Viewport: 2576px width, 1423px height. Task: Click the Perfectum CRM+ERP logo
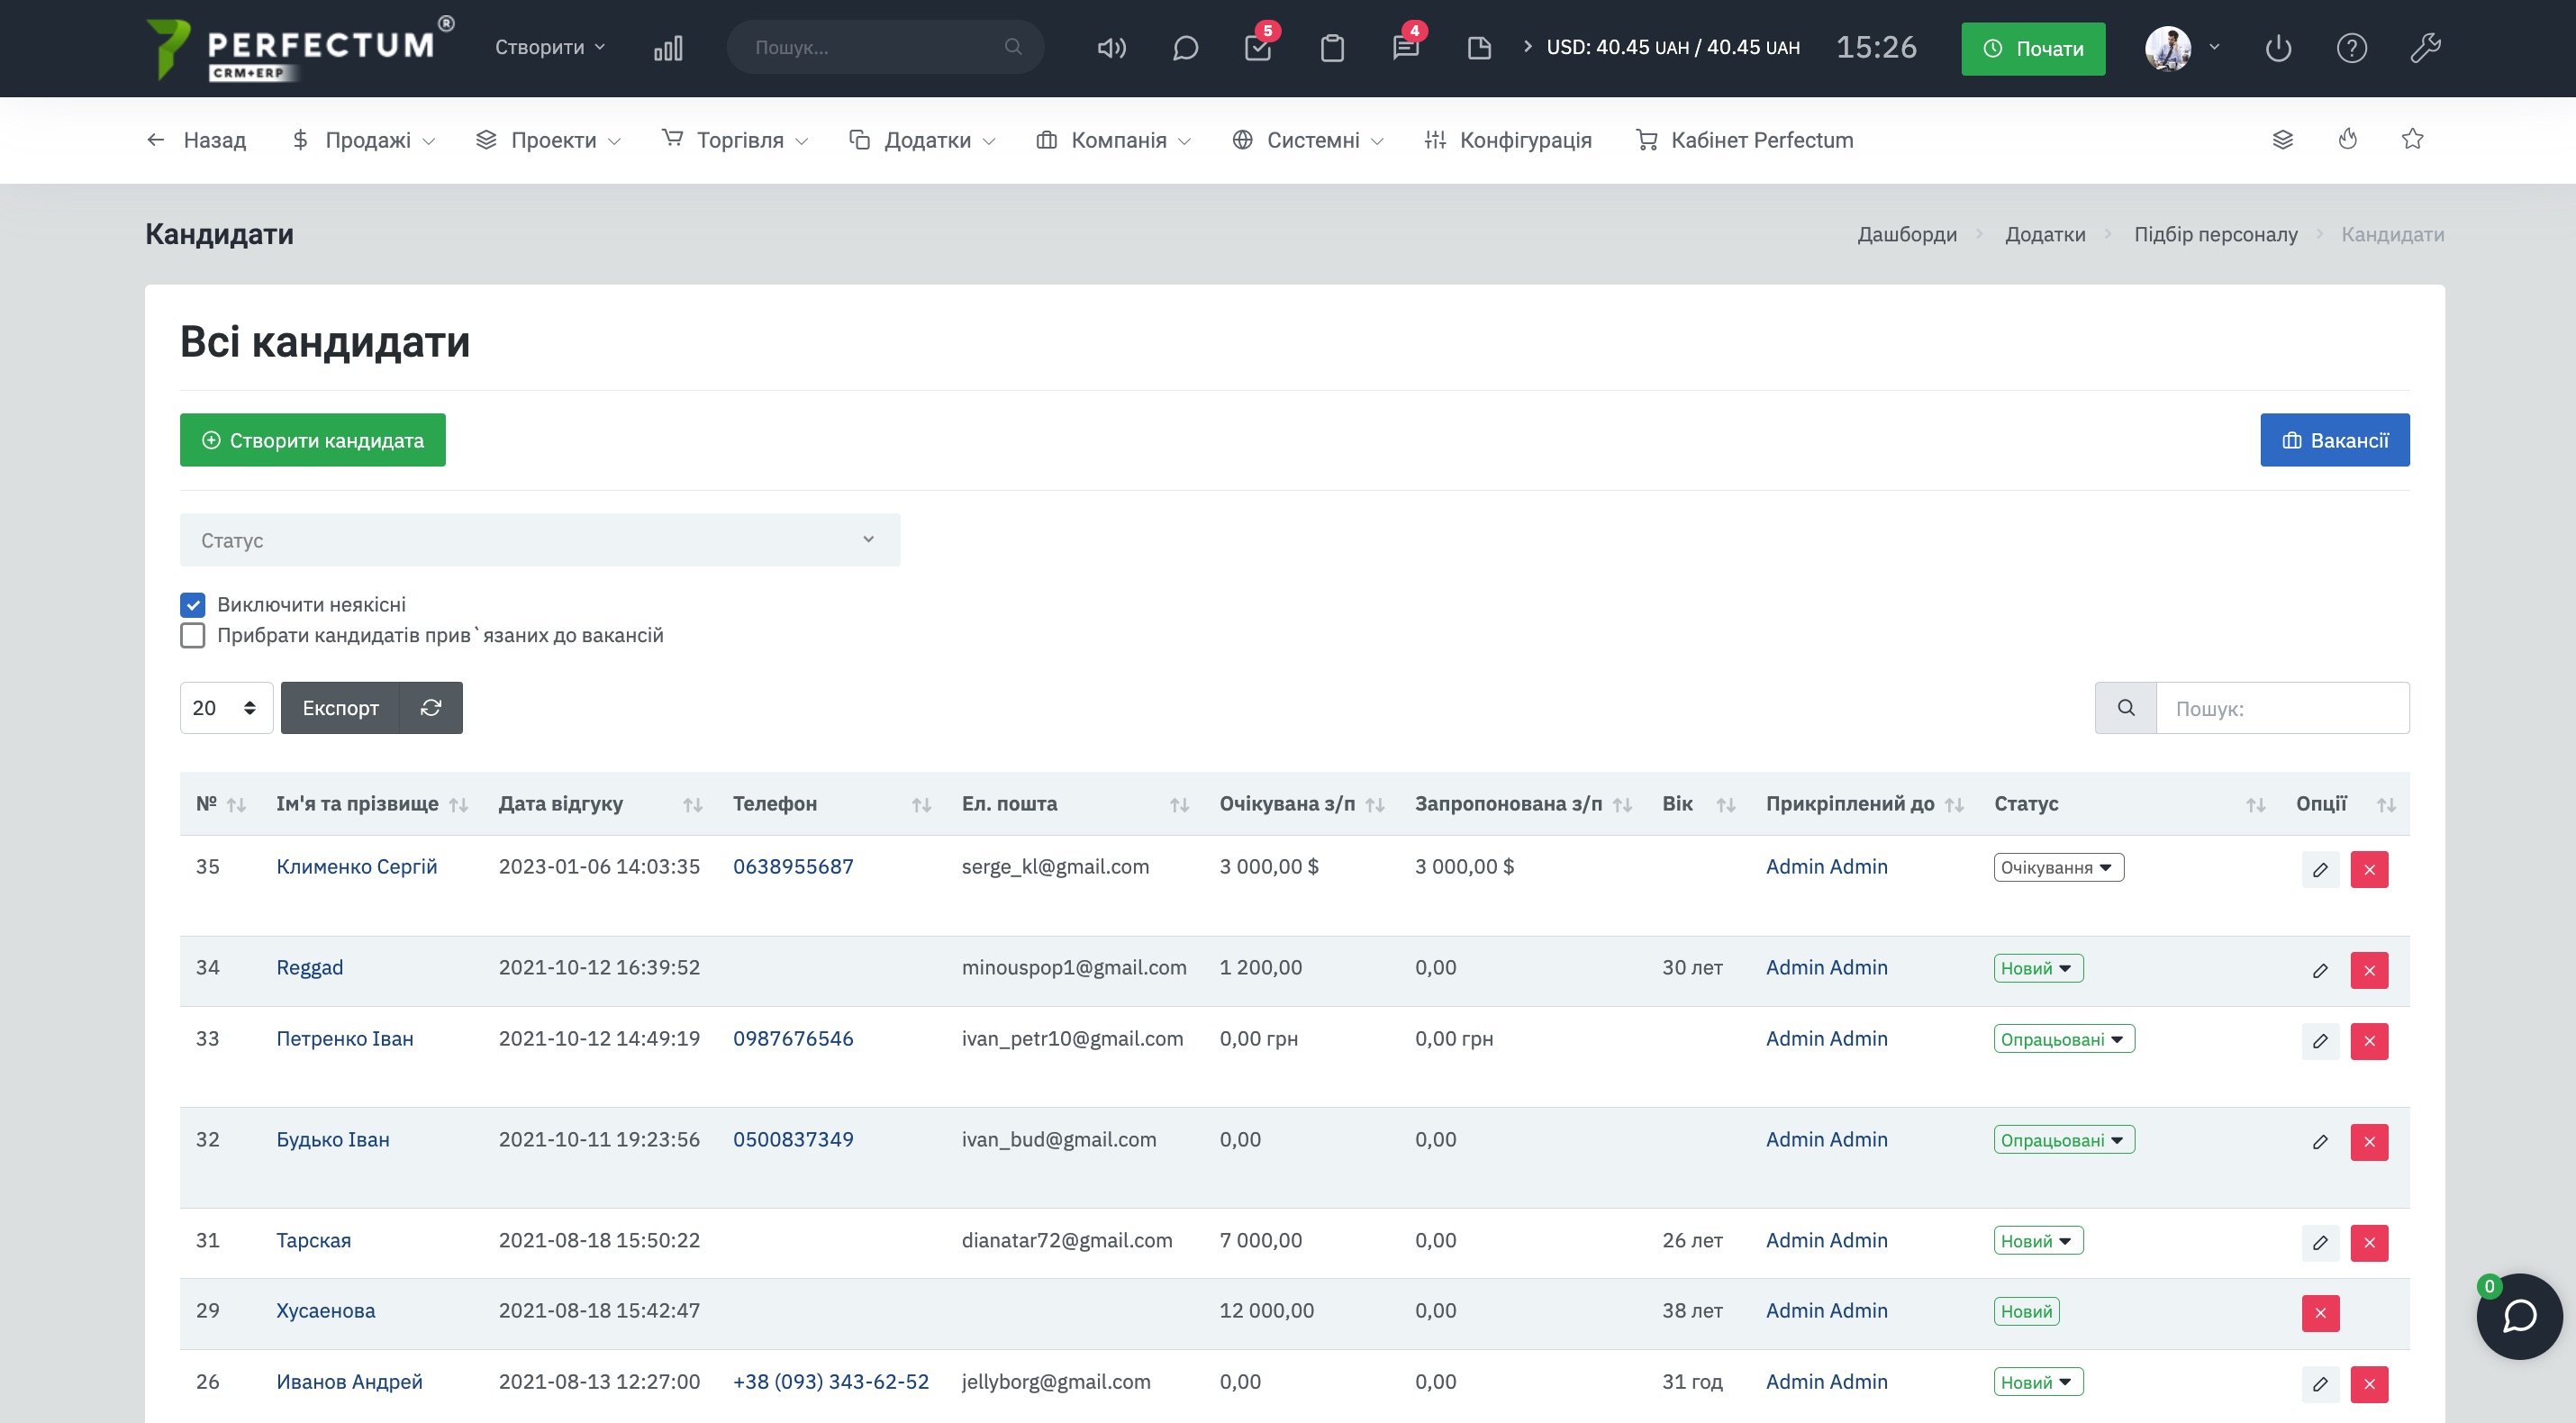[x=300, y=48]
